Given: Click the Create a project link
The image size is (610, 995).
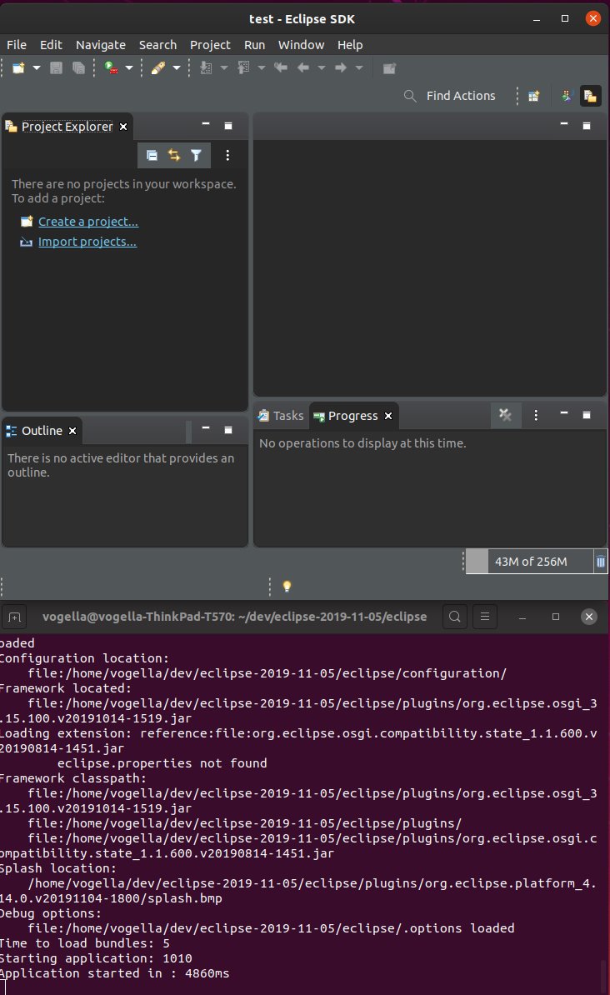Looking at the screenshot, I should (x=88, y=222).
